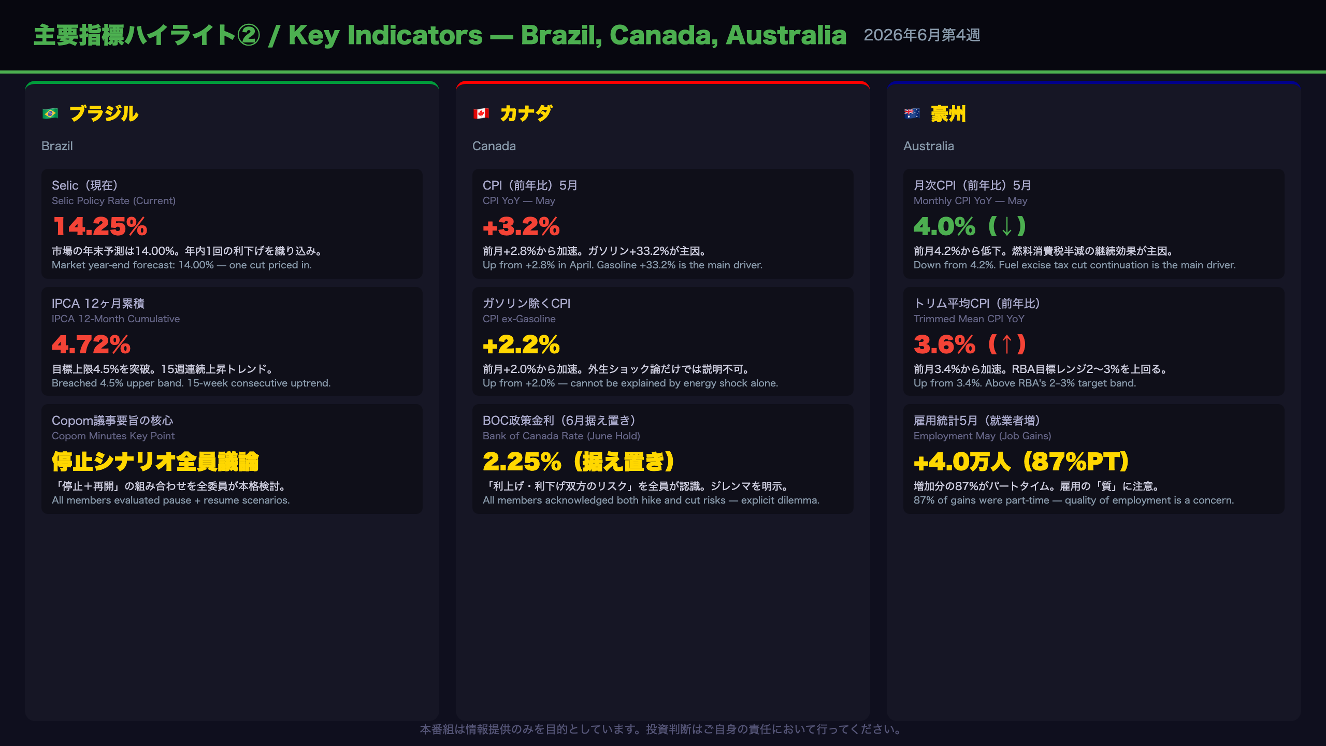Click the Australia flag icon
The image size is (1326, 746).
912,113
